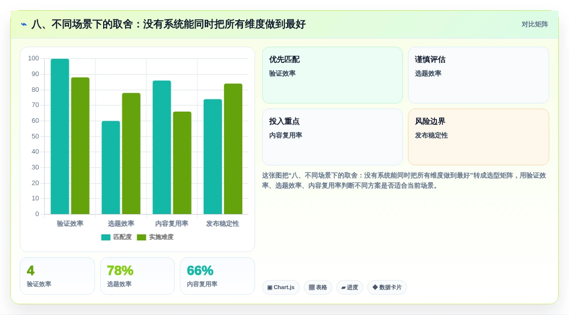Click the 内容复用率 x-axis label
The image size is (569, 315).
172,224
